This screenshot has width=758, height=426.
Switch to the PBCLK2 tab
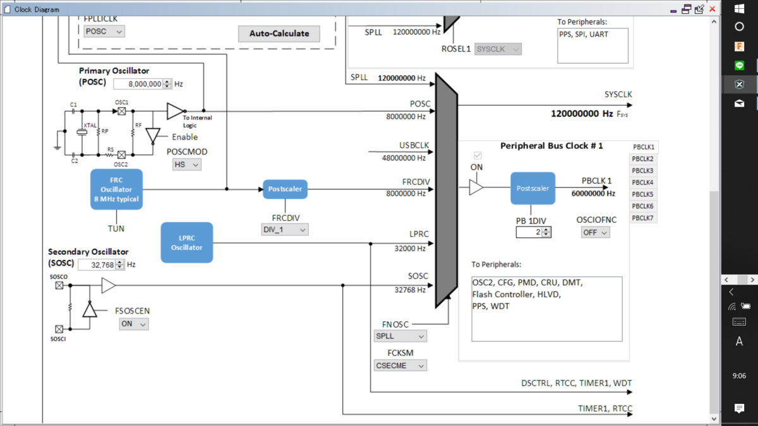[643, 159]
